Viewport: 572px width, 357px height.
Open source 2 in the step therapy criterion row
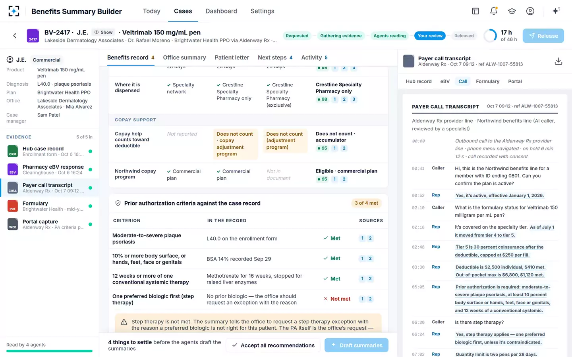[370, 299]
